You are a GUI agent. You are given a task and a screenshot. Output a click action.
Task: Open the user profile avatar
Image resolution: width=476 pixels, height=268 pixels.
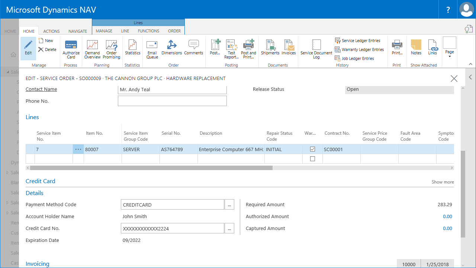click(x=466, y=10)
